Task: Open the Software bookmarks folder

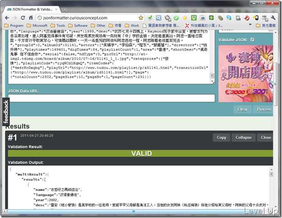Action: click(78, 26)
